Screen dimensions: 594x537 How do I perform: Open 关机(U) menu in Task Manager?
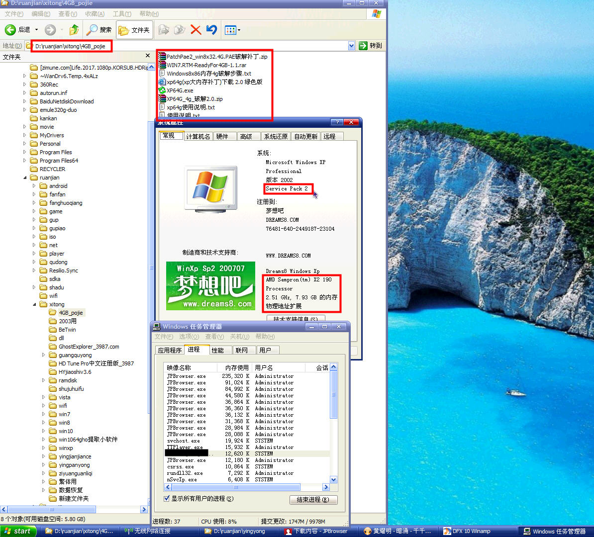[239, 337]
